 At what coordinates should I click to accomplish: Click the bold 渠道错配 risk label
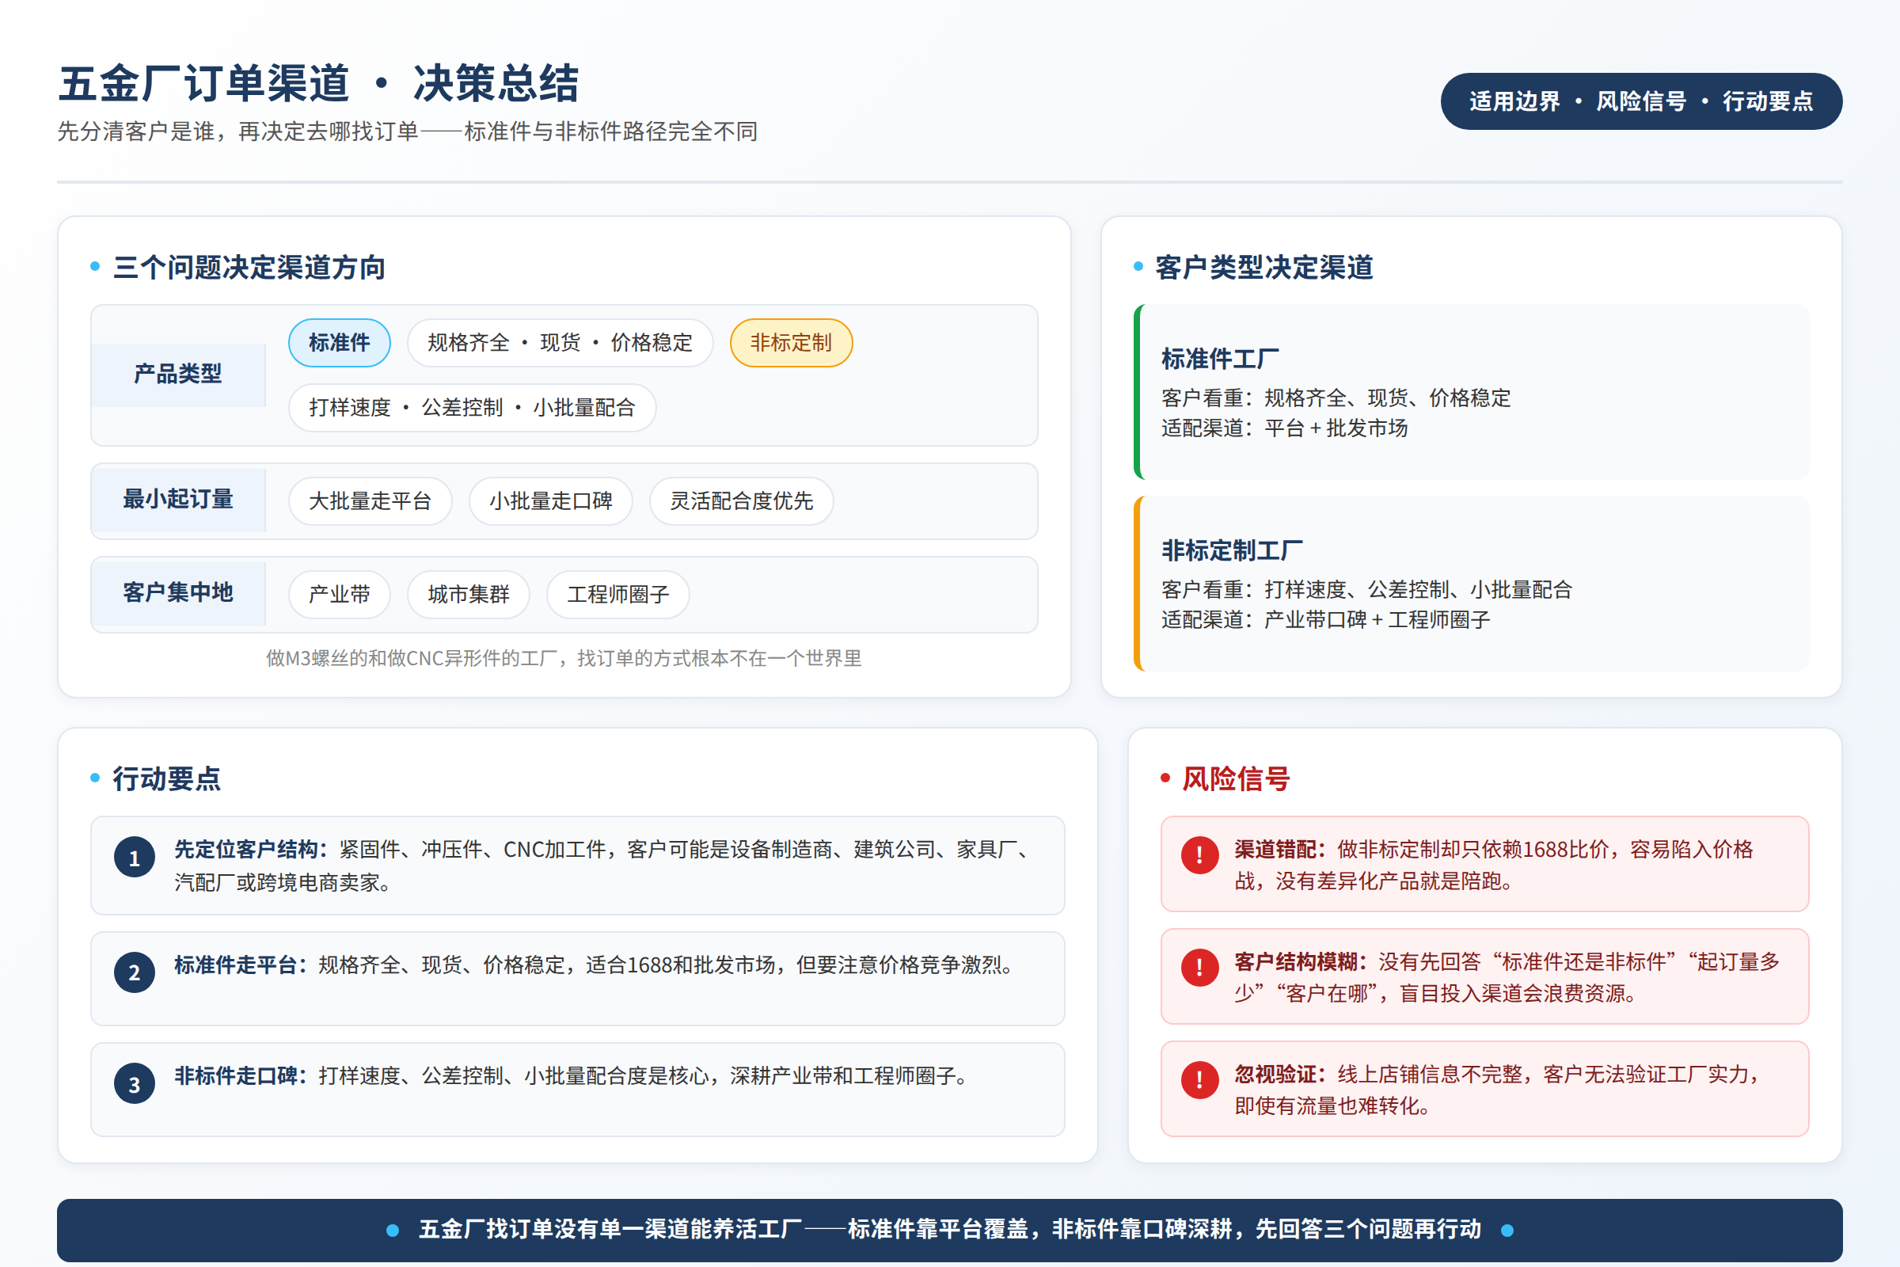point(1279,849)
